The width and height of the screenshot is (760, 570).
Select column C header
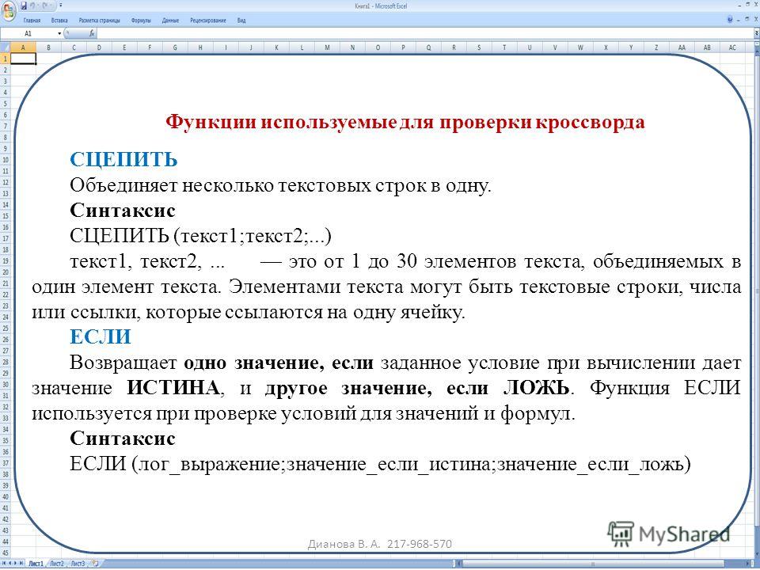coord(74,47)
